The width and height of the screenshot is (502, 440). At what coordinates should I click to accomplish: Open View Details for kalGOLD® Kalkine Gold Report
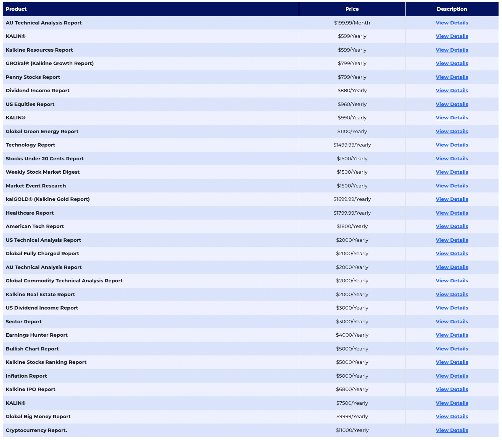(x=452, y=199)
